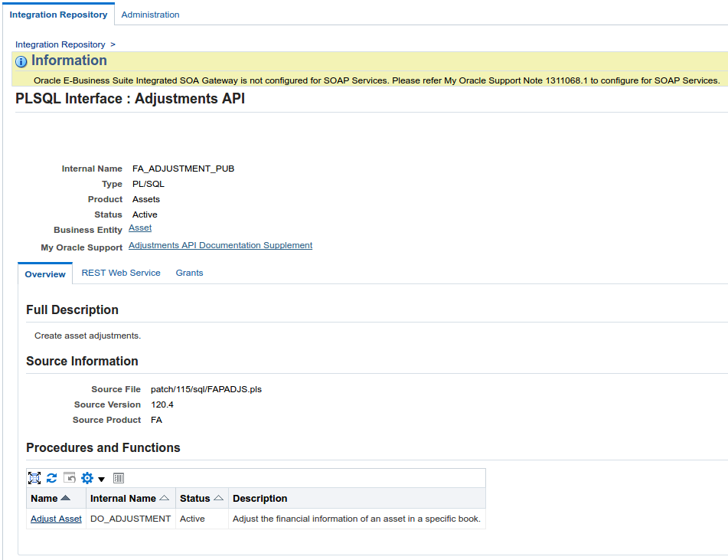Select the Overview tab
Image resolution: width=728 pixels, height=560 pixels.
click(44, 272)
